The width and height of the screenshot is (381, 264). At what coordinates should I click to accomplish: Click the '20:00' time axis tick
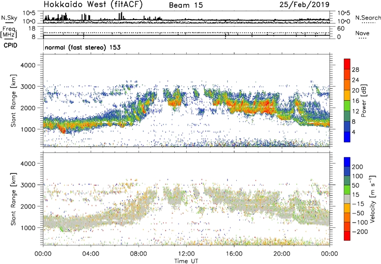(282, 254)
